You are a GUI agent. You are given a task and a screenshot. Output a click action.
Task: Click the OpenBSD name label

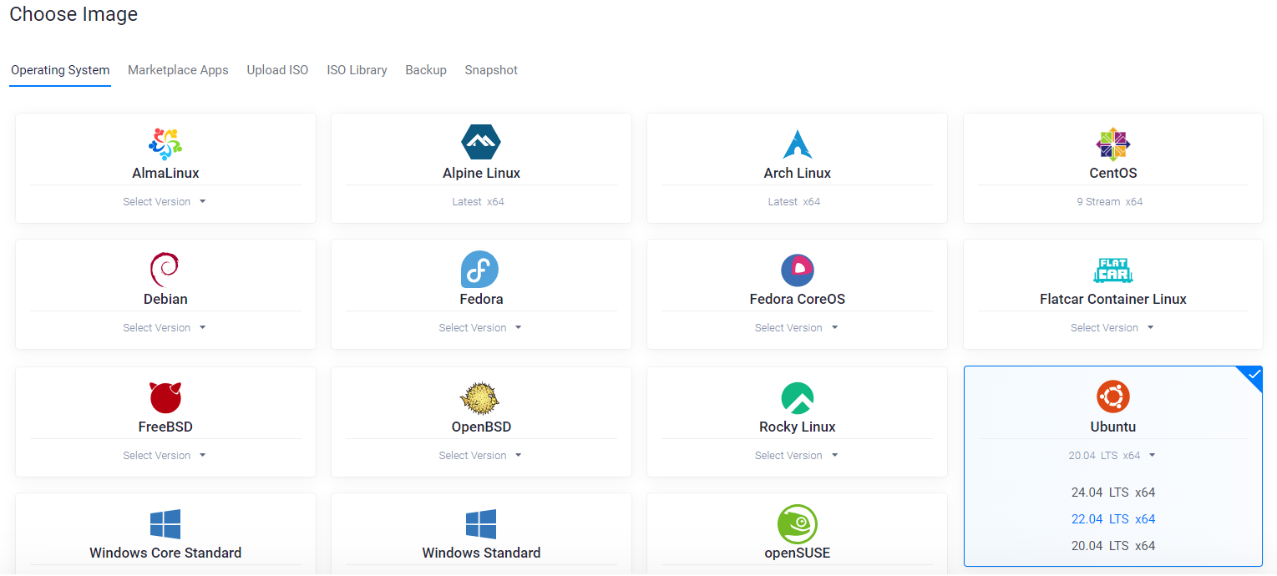pos(481,427)
